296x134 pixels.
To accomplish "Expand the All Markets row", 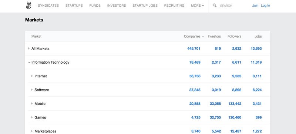I will (29, 48).
